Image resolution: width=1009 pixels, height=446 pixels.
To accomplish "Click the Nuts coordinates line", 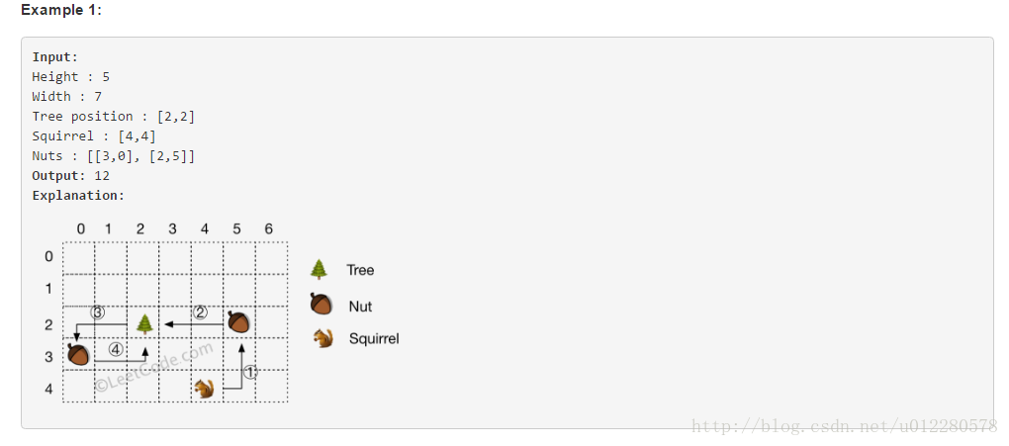I will pos(113,155).
